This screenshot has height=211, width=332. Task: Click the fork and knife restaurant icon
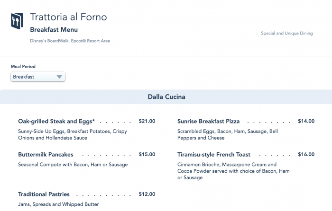pyautogui.click(x=16, y=21)
